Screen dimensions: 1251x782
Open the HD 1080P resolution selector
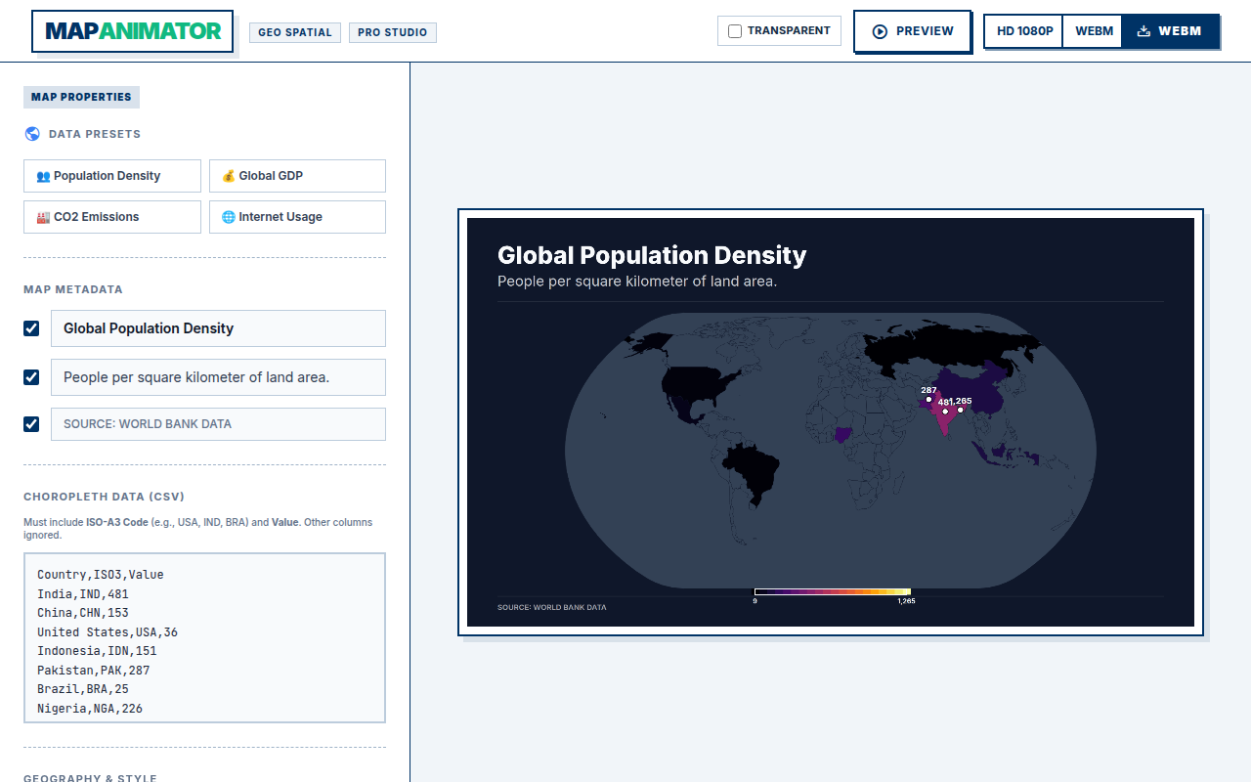point(1024,31)
